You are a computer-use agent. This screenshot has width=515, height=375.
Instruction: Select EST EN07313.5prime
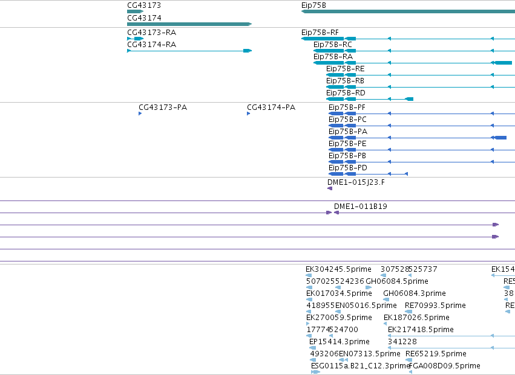pos(370,354)
